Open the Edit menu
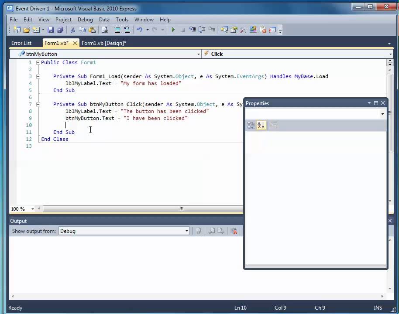The height and width of the screenshot is (314, 399). 28,20
